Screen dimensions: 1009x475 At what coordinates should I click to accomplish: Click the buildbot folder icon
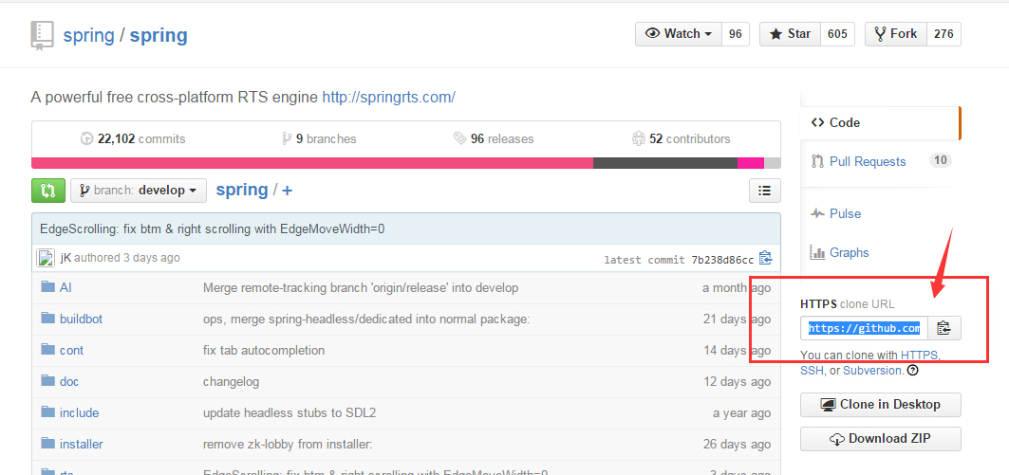48,318
